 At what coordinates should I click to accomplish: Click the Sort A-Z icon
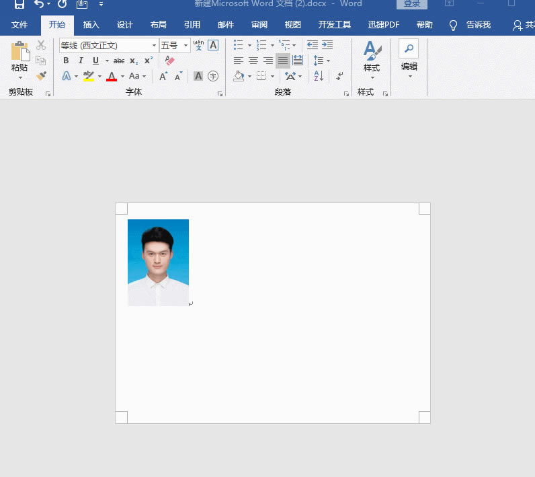(319, 76)
